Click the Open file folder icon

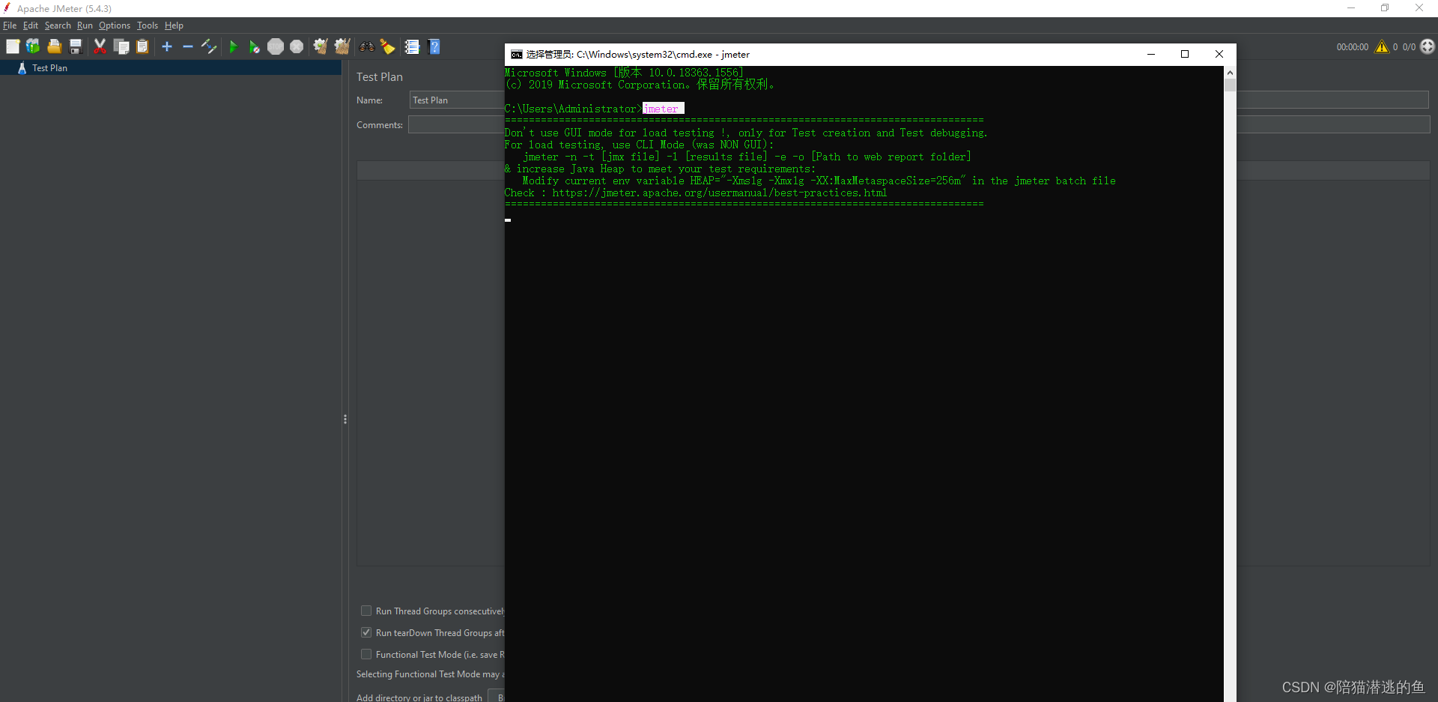tap(54, 46)
